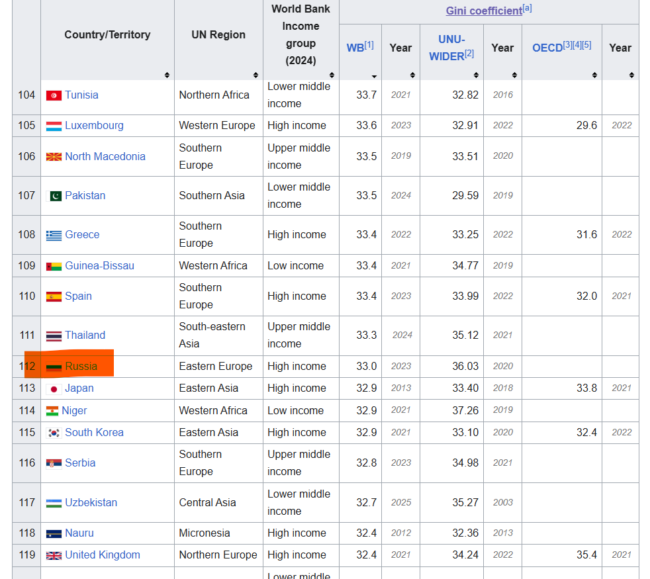Click footnote [5] next to OECD

pyautogui.click(x=586, y=45)
